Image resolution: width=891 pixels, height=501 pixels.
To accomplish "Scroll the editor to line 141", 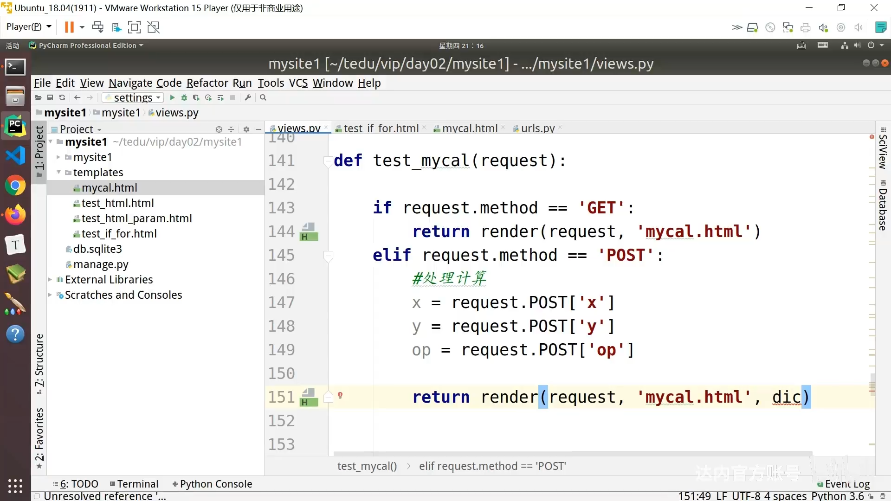I will tap(281, 160).
